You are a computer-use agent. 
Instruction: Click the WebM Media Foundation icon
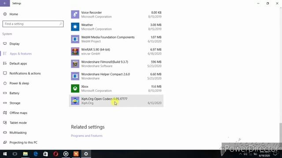click(x=75, y=39)
